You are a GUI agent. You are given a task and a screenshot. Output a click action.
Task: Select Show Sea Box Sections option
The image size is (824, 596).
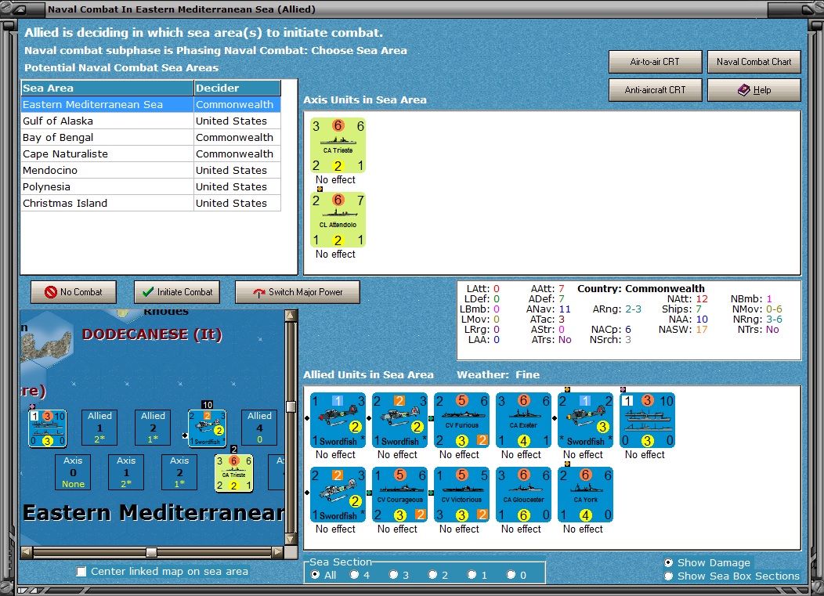668,576
